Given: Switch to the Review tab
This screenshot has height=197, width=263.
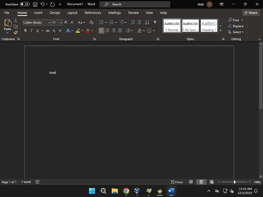Looking at the screenshot, I should pos(134,13).
